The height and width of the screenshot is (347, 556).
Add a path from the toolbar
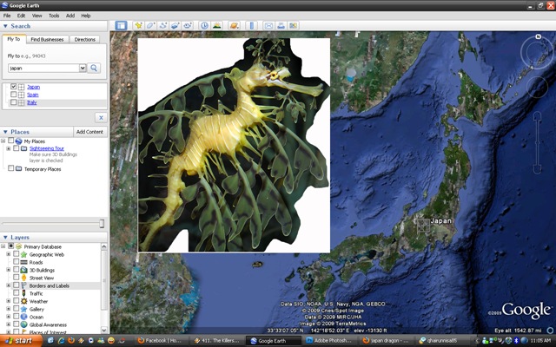click(163, 25)
